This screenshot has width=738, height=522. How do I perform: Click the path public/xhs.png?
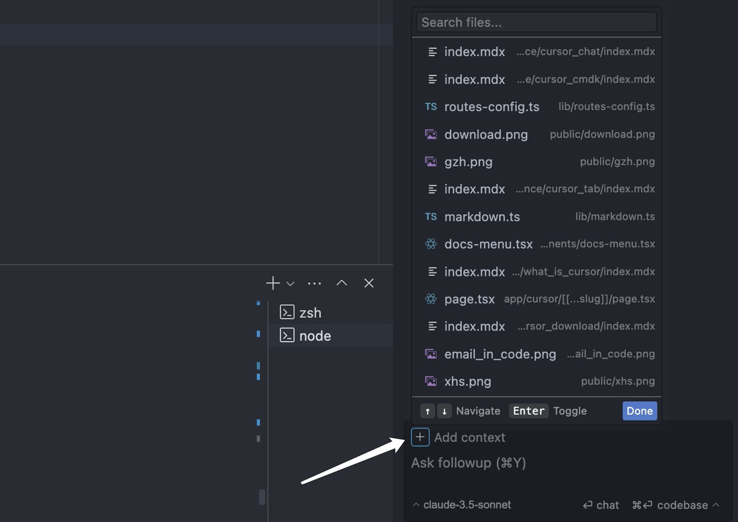coord(618,381)
